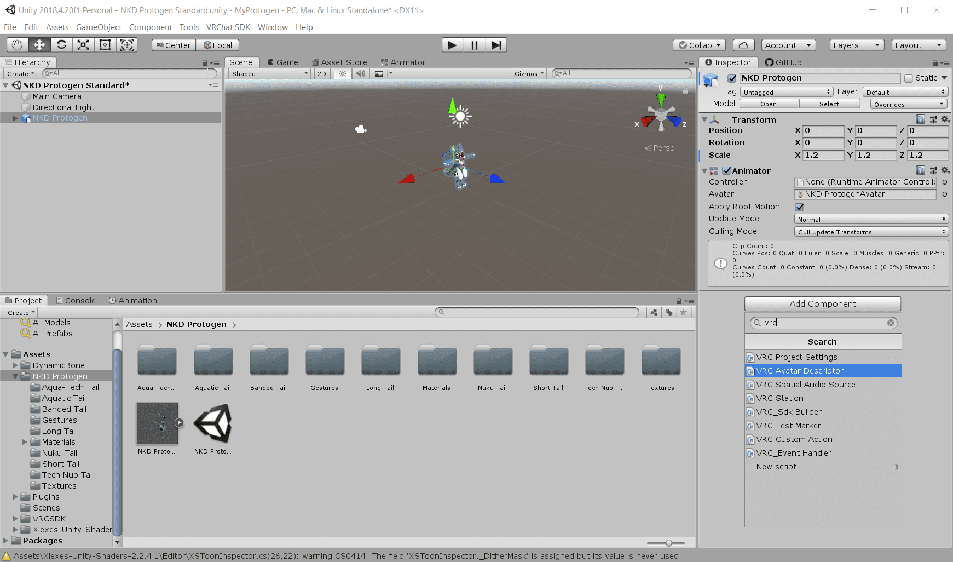Expand the DynamicBone folder
Image resolution: width=953 pixels, height=562 pixels.
tap(15, 365)
